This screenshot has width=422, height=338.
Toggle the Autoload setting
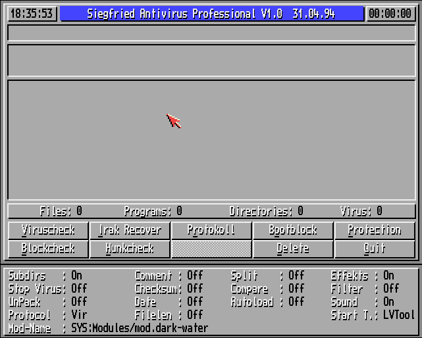(x=268, y=302)
